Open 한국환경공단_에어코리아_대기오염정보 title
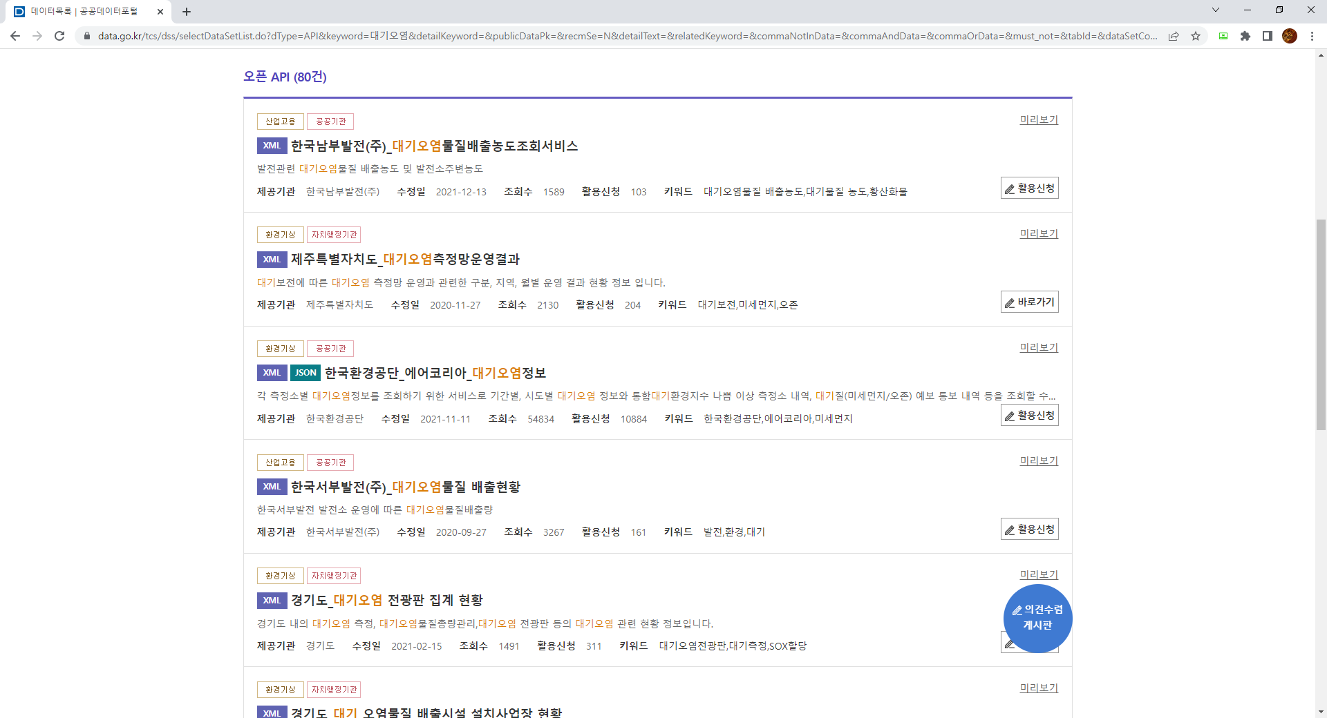The width and height of the screenshot is (1327, 718). click(435, 373)
